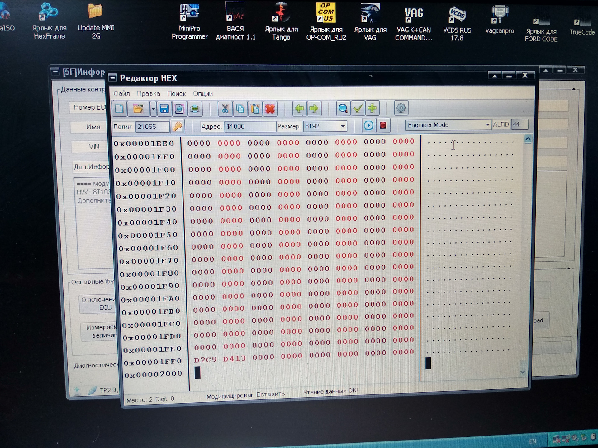Click address 0x00001F80 in the offset column
Viewport: 598px width, 448px height.
(x=149, y=274)
